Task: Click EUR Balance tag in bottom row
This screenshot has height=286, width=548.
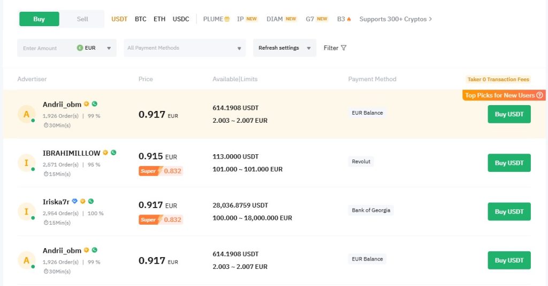Action: coord(367,259)
